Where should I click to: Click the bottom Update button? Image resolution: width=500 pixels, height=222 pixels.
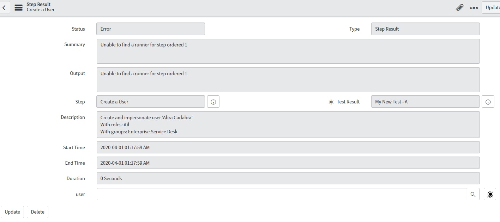click(x=12, y=212)
